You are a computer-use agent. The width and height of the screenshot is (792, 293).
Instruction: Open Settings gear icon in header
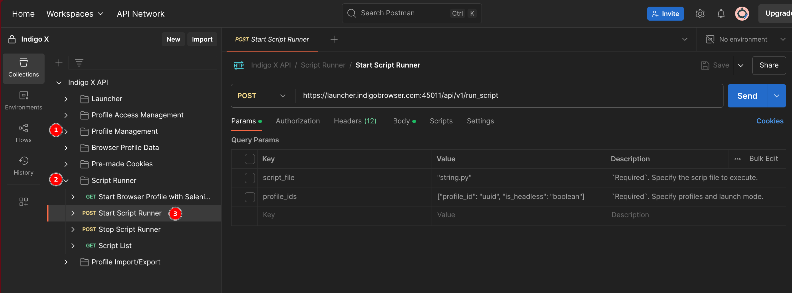click(700, 14)
